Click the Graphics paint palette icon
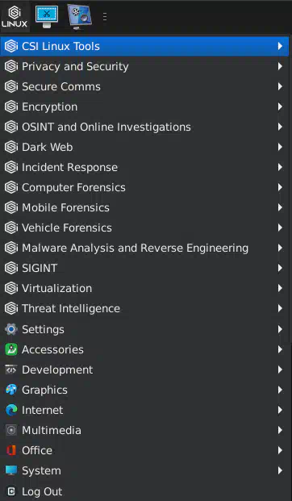Image resolution: width=292 pixels, height=501 pixels. coord(11,390)
